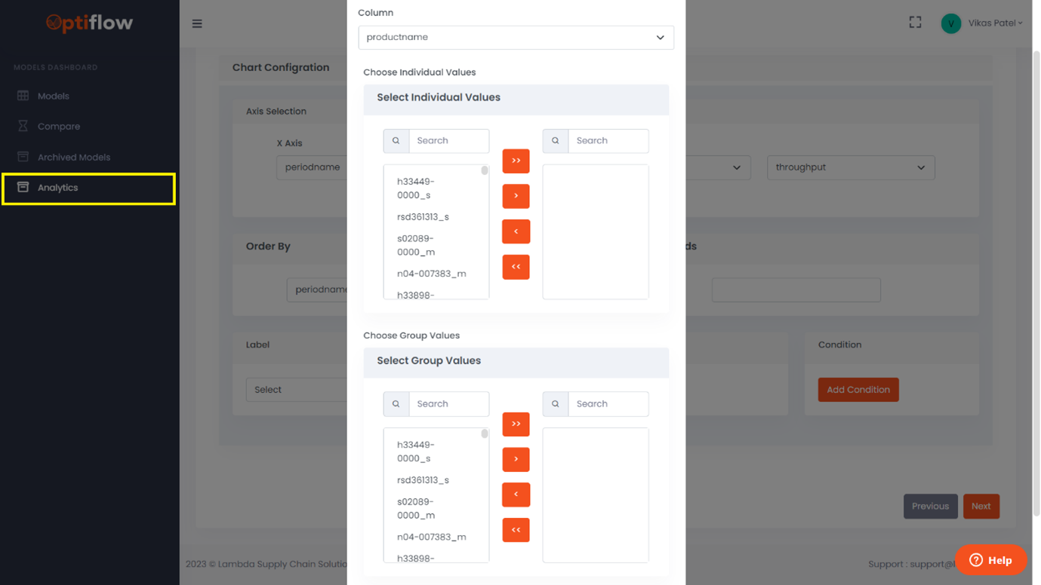Click the Add Condition button
Screen dimensions: 1041x585
coord(858,389)
